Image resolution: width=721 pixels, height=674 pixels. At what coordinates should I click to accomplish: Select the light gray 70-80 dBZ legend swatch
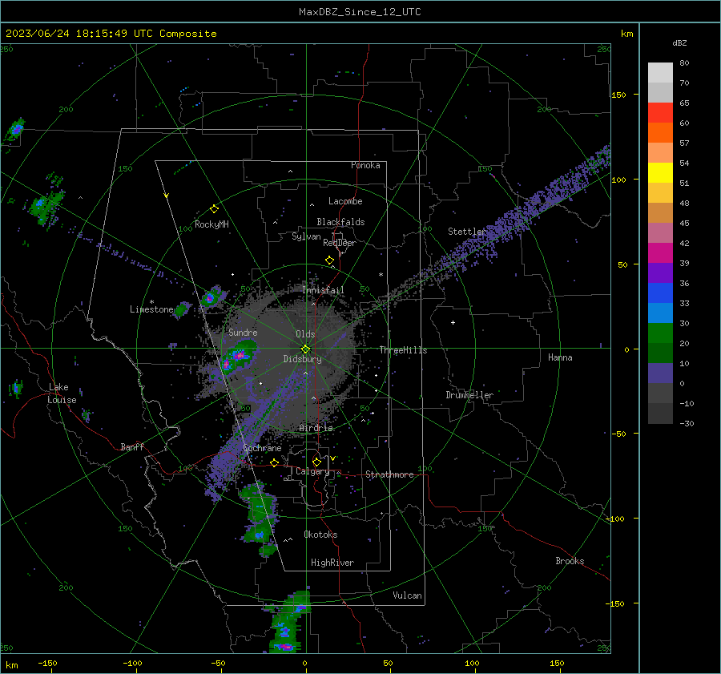[660, 73]
